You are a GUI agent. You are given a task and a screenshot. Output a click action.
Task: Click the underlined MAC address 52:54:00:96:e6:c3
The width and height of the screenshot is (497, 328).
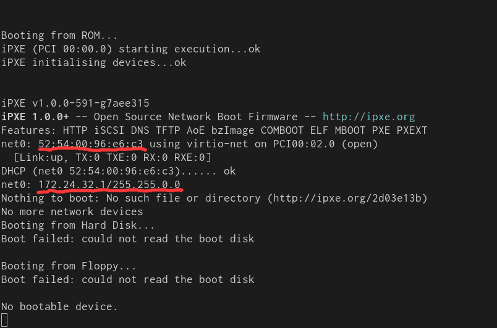point(91,144)
